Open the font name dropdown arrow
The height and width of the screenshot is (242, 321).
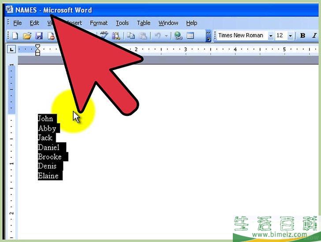tap(271, 36)
